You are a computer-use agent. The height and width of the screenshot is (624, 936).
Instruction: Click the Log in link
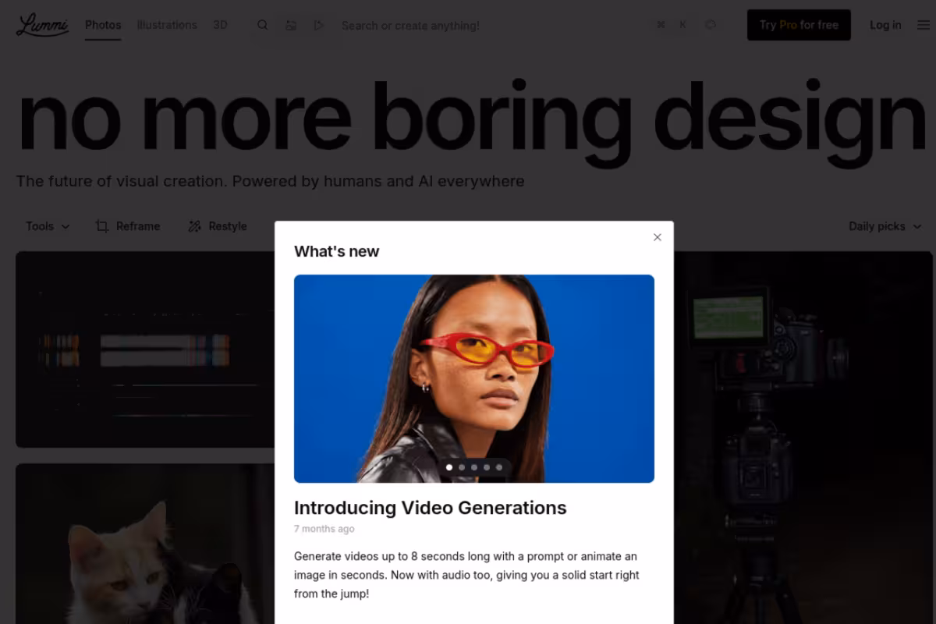point(885,25)
